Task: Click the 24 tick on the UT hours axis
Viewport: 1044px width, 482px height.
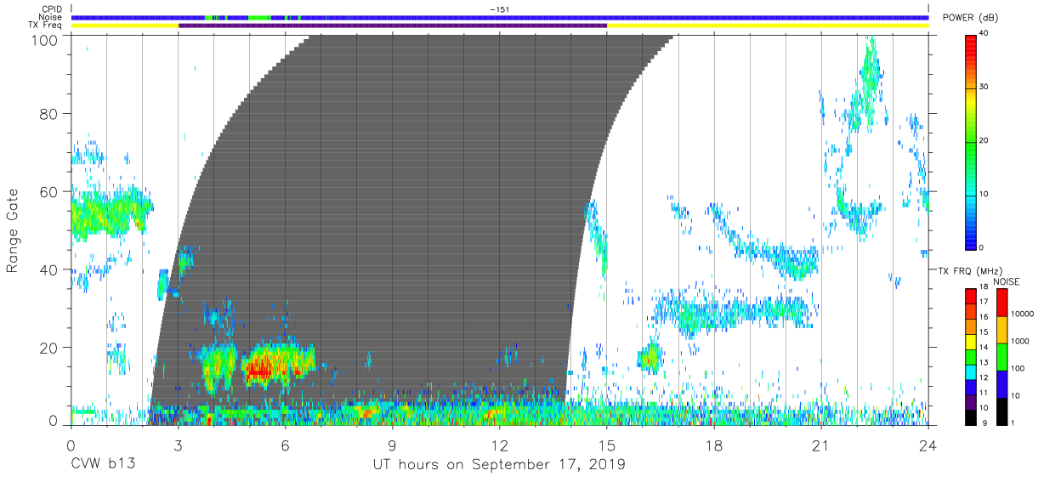Action: (x=928, y=445)
